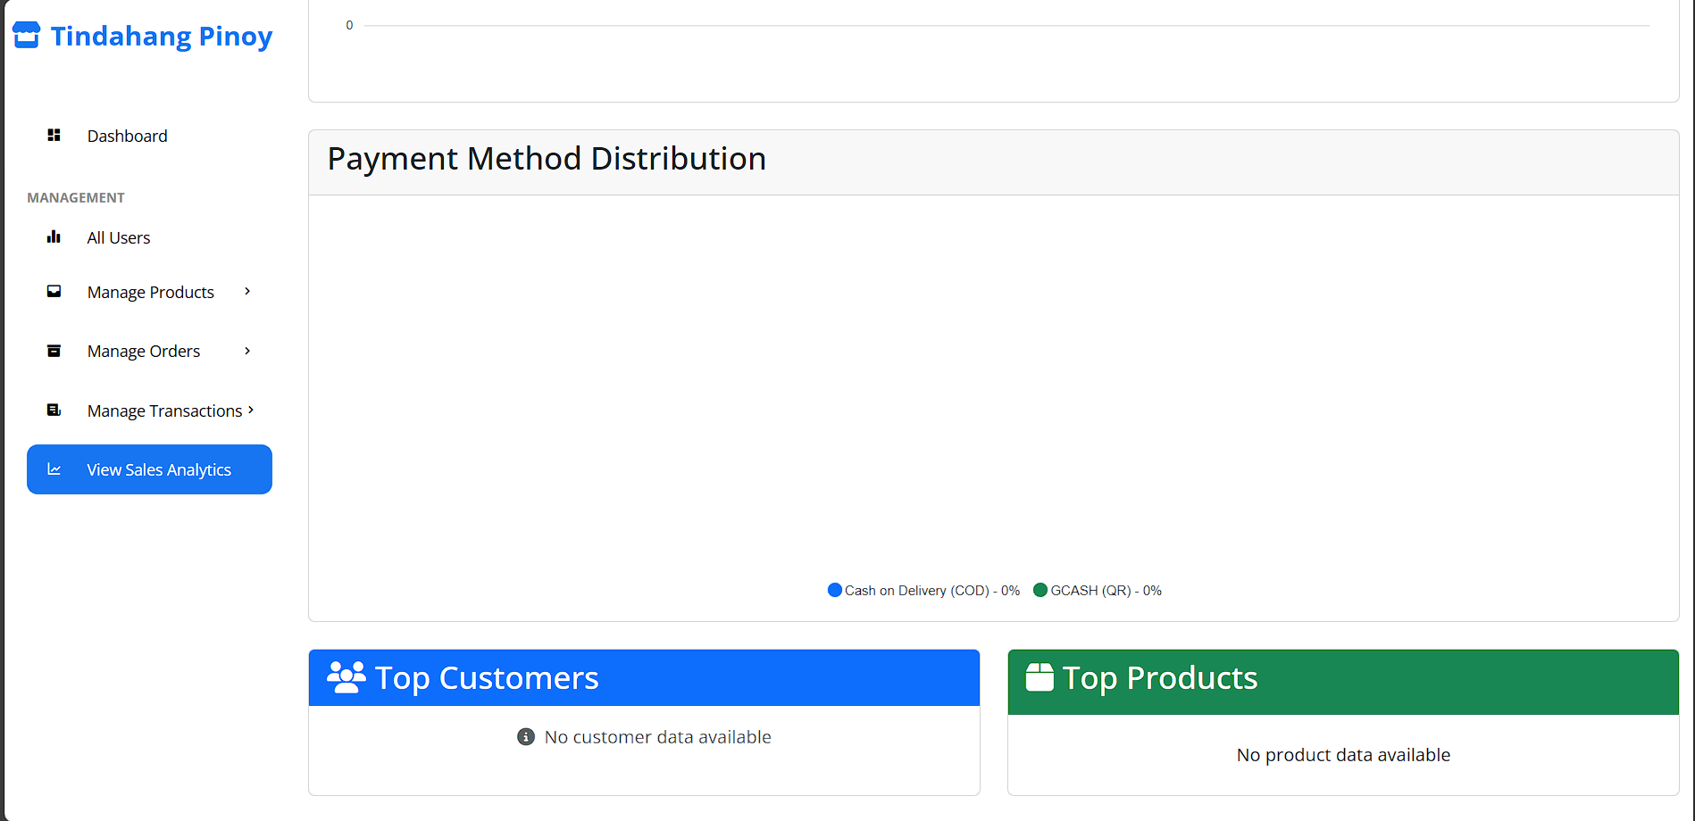1695x821 pixels.
Task: Expand the Manage Transactions submenu chevron
Action: tap(251, 410)
